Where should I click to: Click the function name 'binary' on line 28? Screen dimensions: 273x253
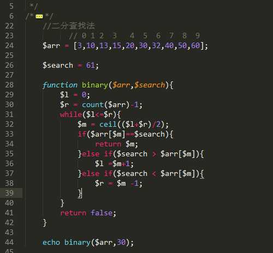pos(95,85)
